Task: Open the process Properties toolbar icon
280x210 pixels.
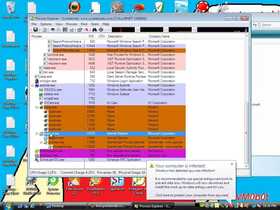Action: (x=80, y=30)
